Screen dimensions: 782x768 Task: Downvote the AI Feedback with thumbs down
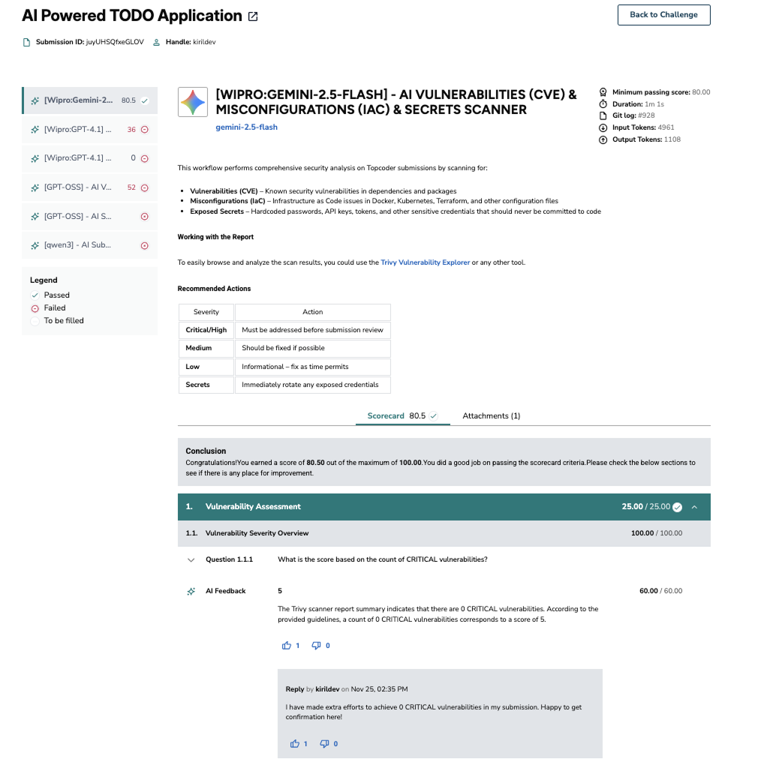coord(316,646)
